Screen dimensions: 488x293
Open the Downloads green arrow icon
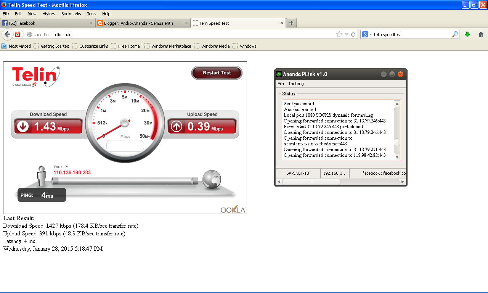[x=467, y=34]
